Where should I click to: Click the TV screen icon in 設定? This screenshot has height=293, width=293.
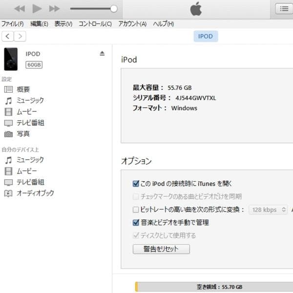tap(8, 123)
